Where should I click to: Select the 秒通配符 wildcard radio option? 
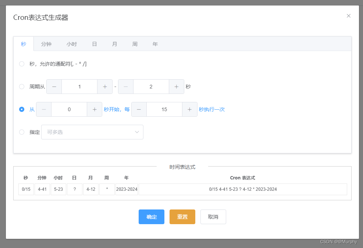(22, 64)
